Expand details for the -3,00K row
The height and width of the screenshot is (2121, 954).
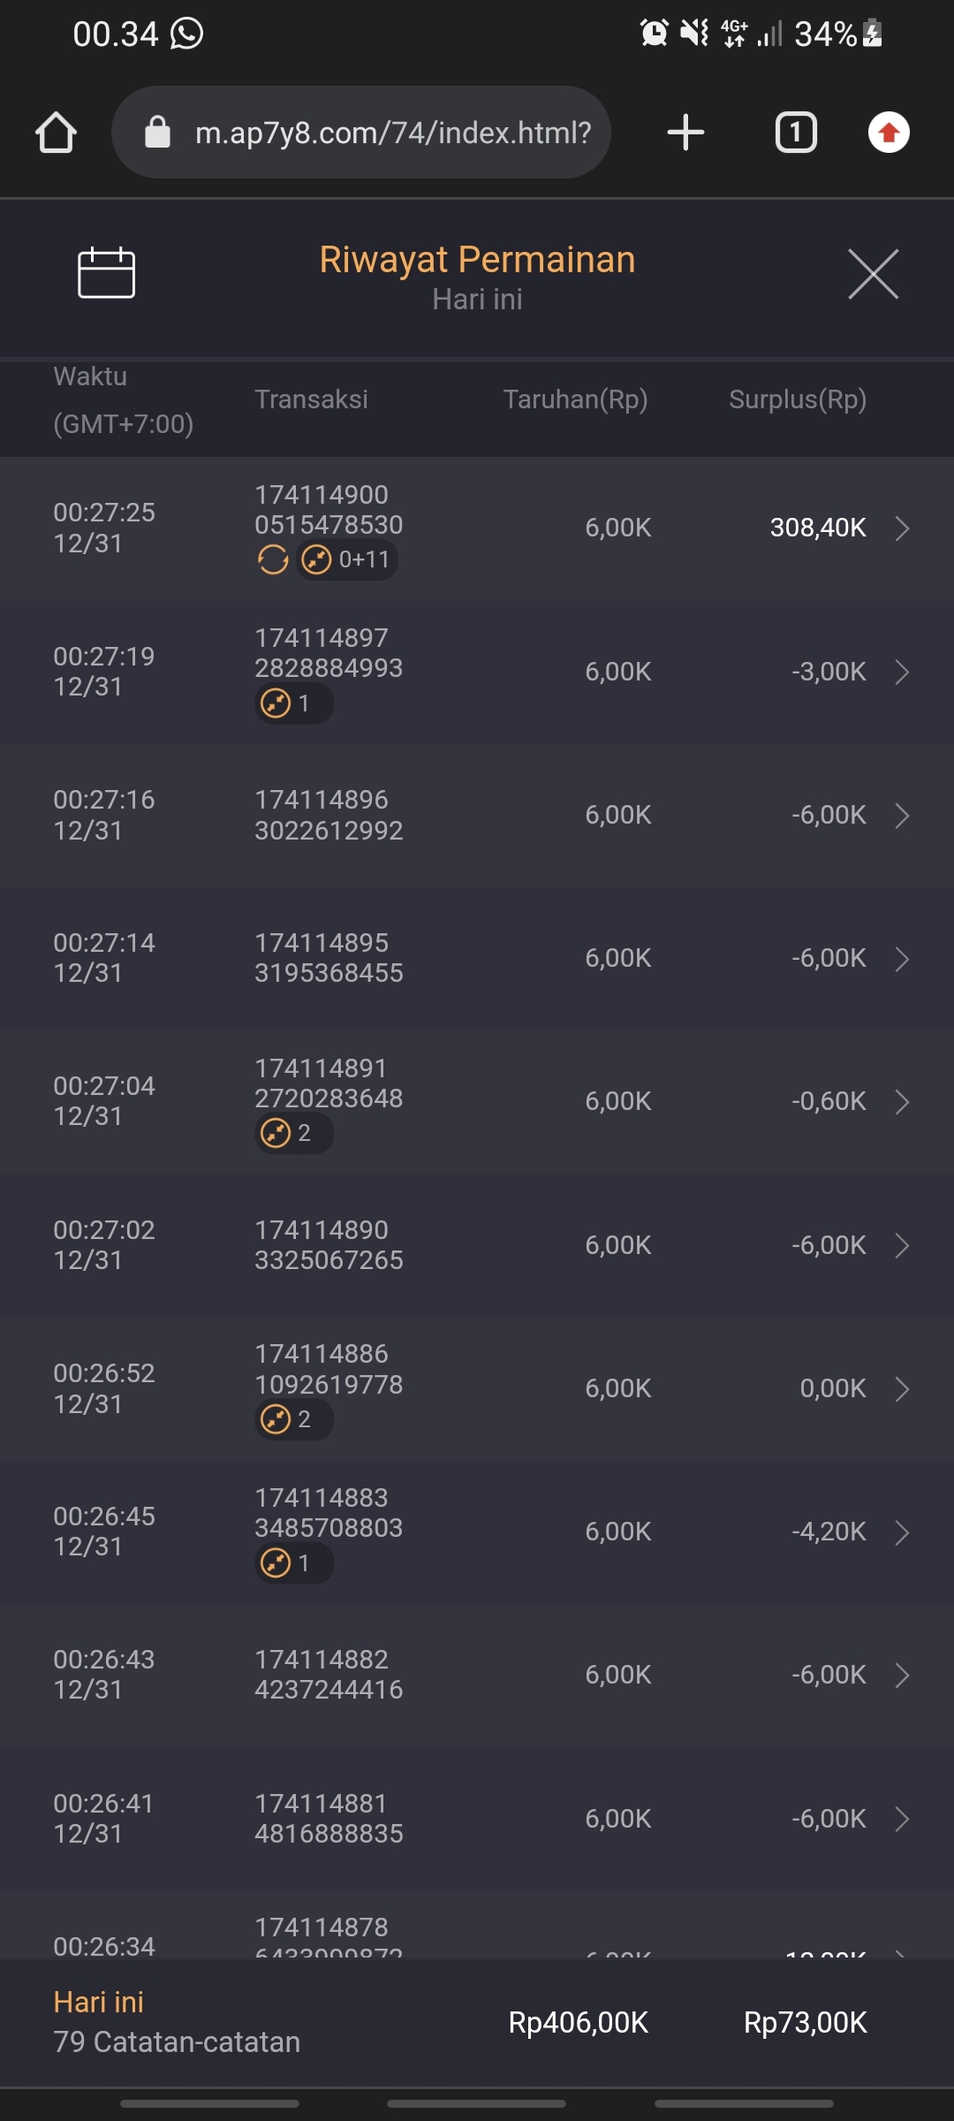coord(902,672)
